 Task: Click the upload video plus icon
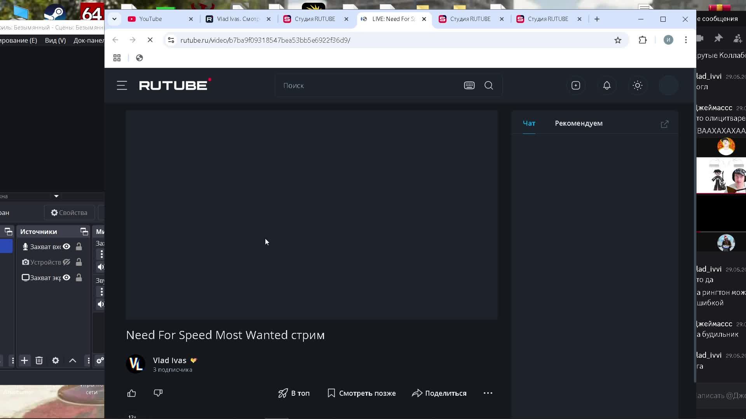(x=576, y=85)
